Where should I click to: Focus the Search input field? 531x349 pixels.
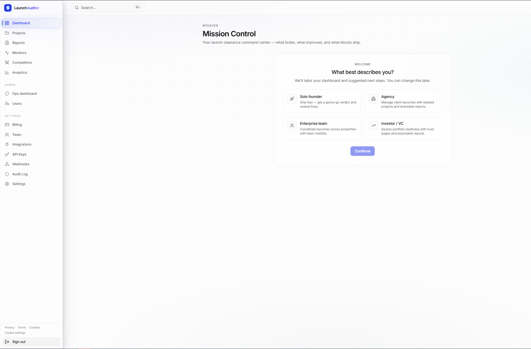[x=108, y=8]
